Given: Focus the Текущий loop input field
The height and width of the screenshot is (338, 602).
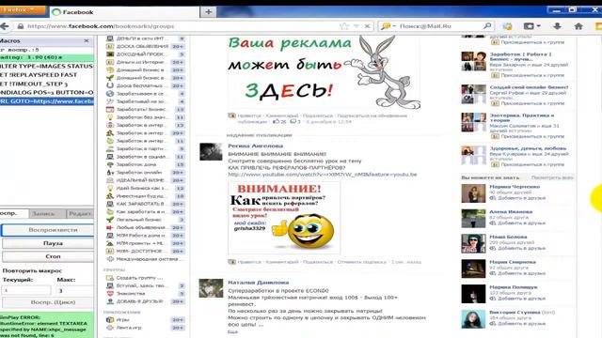Looking at the screenshot, I should [x=26, y=290].
